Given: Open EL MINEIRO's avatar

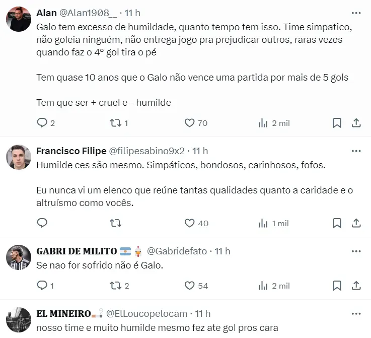Looking at the screenshot, I should click(x=19, y=320).
